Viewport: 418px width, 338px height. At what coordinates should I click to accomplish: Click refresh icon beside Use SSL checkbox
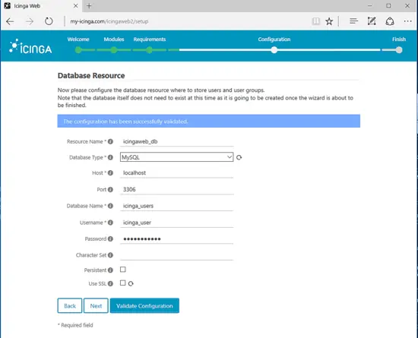131,283
